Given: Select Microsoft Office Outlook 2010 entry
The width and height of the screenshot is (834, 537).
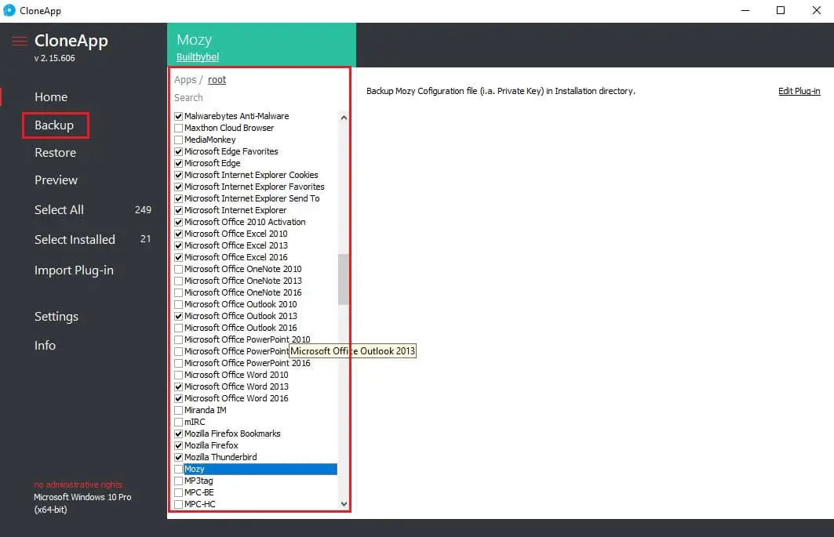Looking at the screenshot, I should point(240,304).
